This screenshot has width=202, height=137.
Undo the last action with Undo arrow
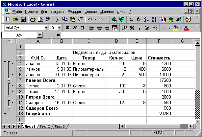tap(90, 20)
